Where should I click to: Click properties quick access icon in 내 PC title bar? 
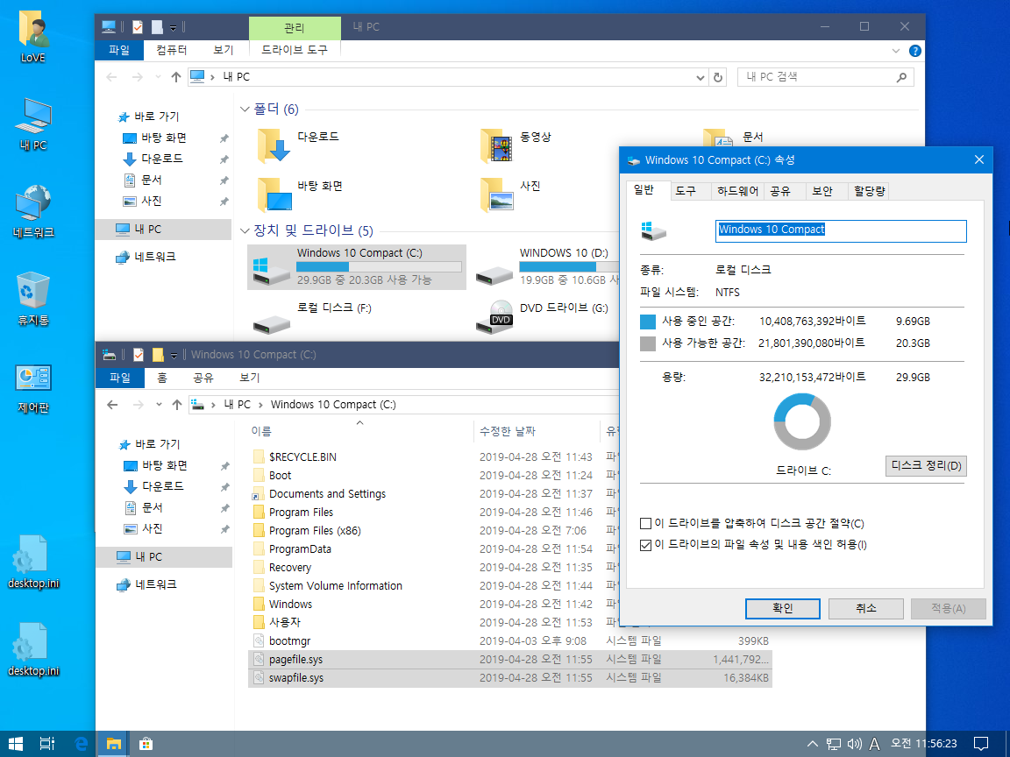pos(138,27)
